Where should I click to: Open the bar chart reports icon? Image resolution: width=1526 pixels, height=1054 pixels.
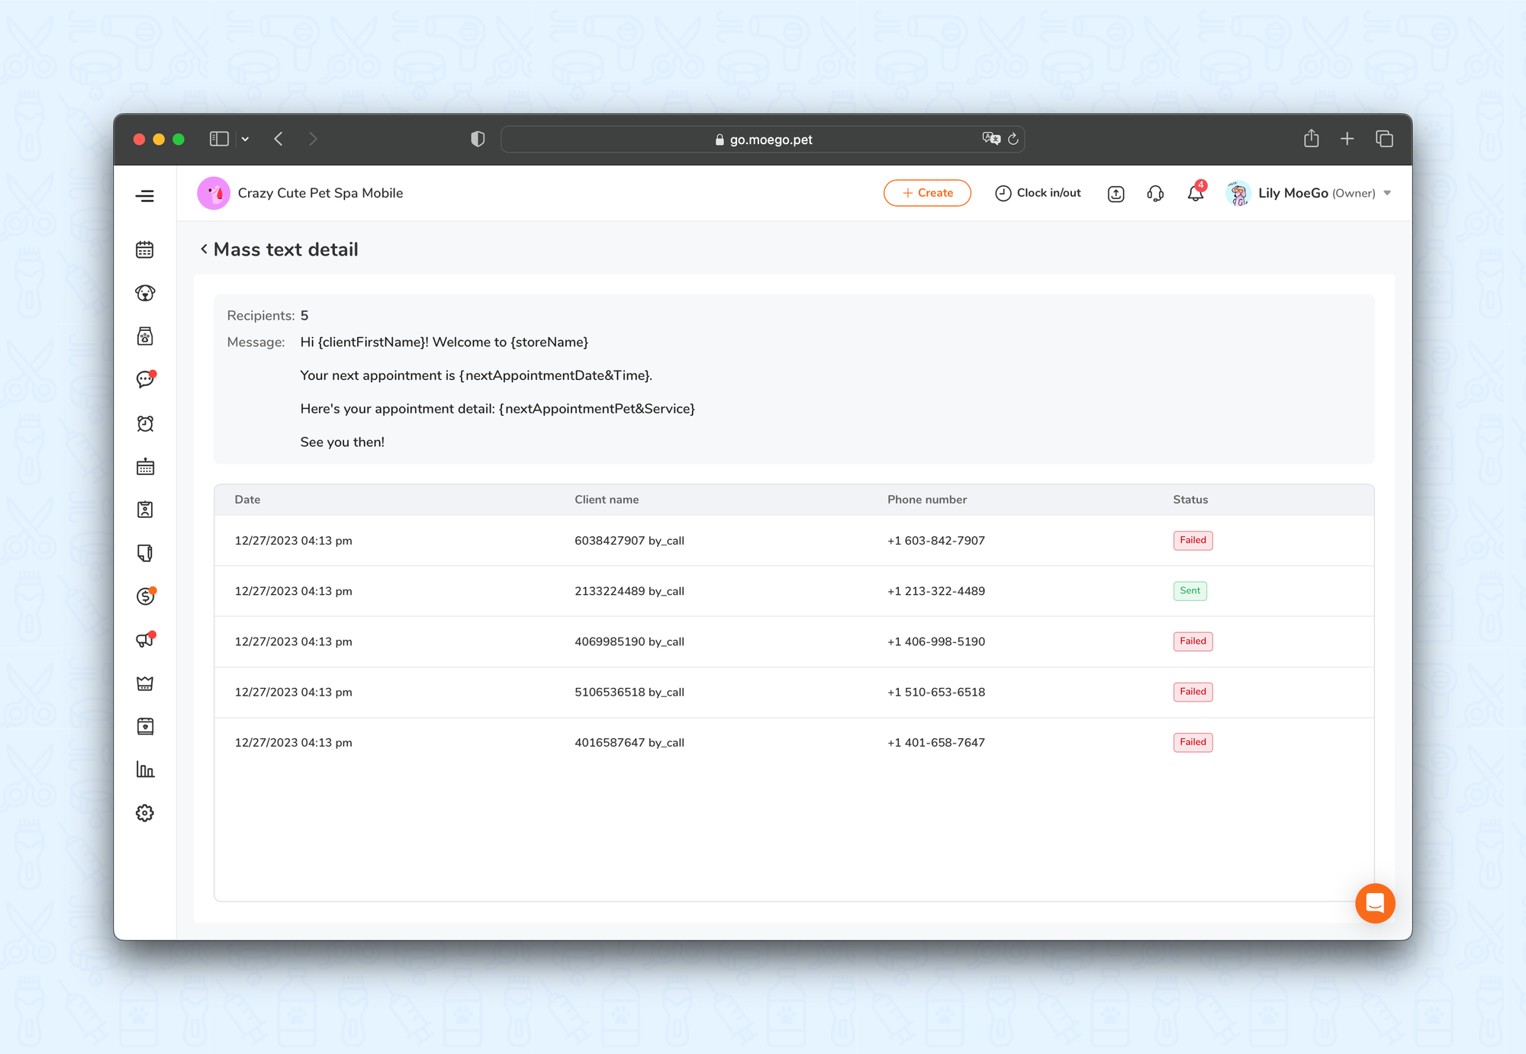click(x=145, y=770)
